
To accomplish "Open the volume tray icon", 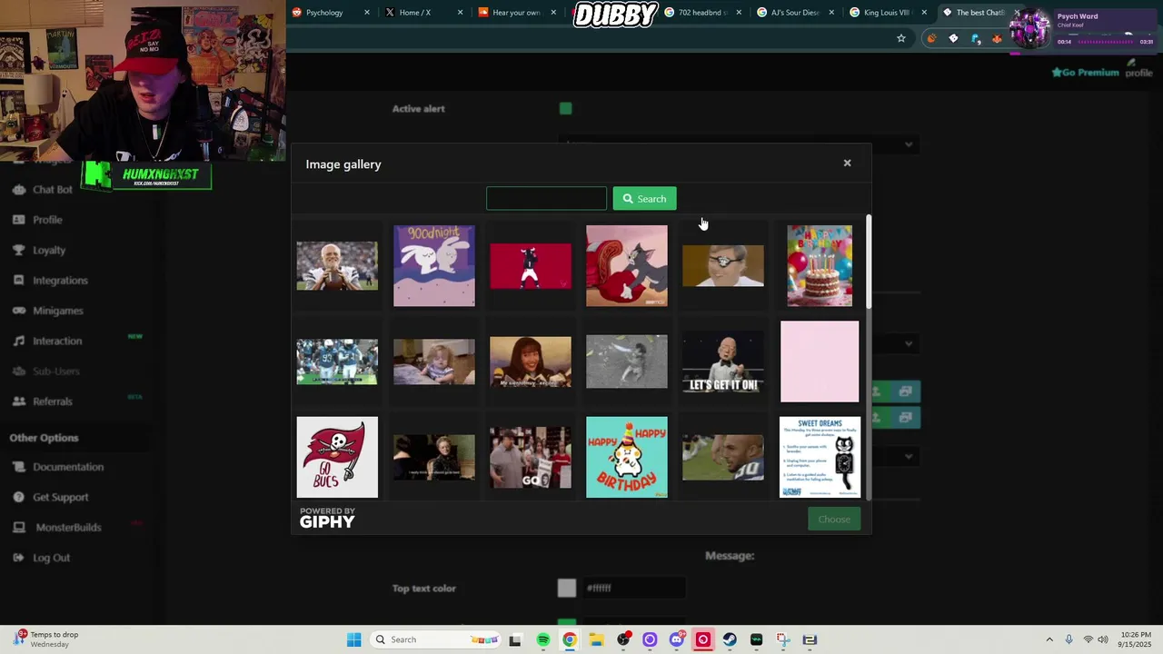I will [1103, 639].
